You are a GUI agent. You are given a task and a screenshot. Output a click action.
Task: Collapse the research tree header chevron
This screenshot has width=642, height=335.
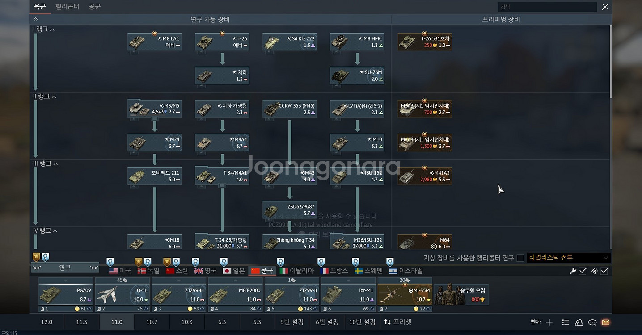pyautogui.click(x=35, y=19)
